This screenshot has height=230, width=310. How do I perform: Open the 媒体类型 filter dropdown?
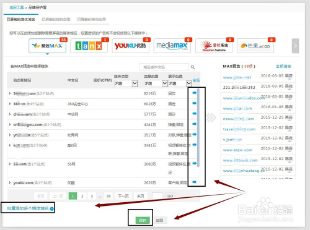pyautogui.click(x=126, y=83)
